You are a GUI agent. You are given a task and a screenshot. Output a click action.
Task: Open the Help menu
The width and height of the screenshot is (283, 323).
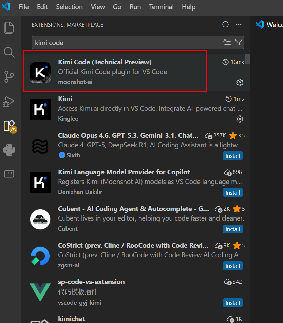coord(188,7)
